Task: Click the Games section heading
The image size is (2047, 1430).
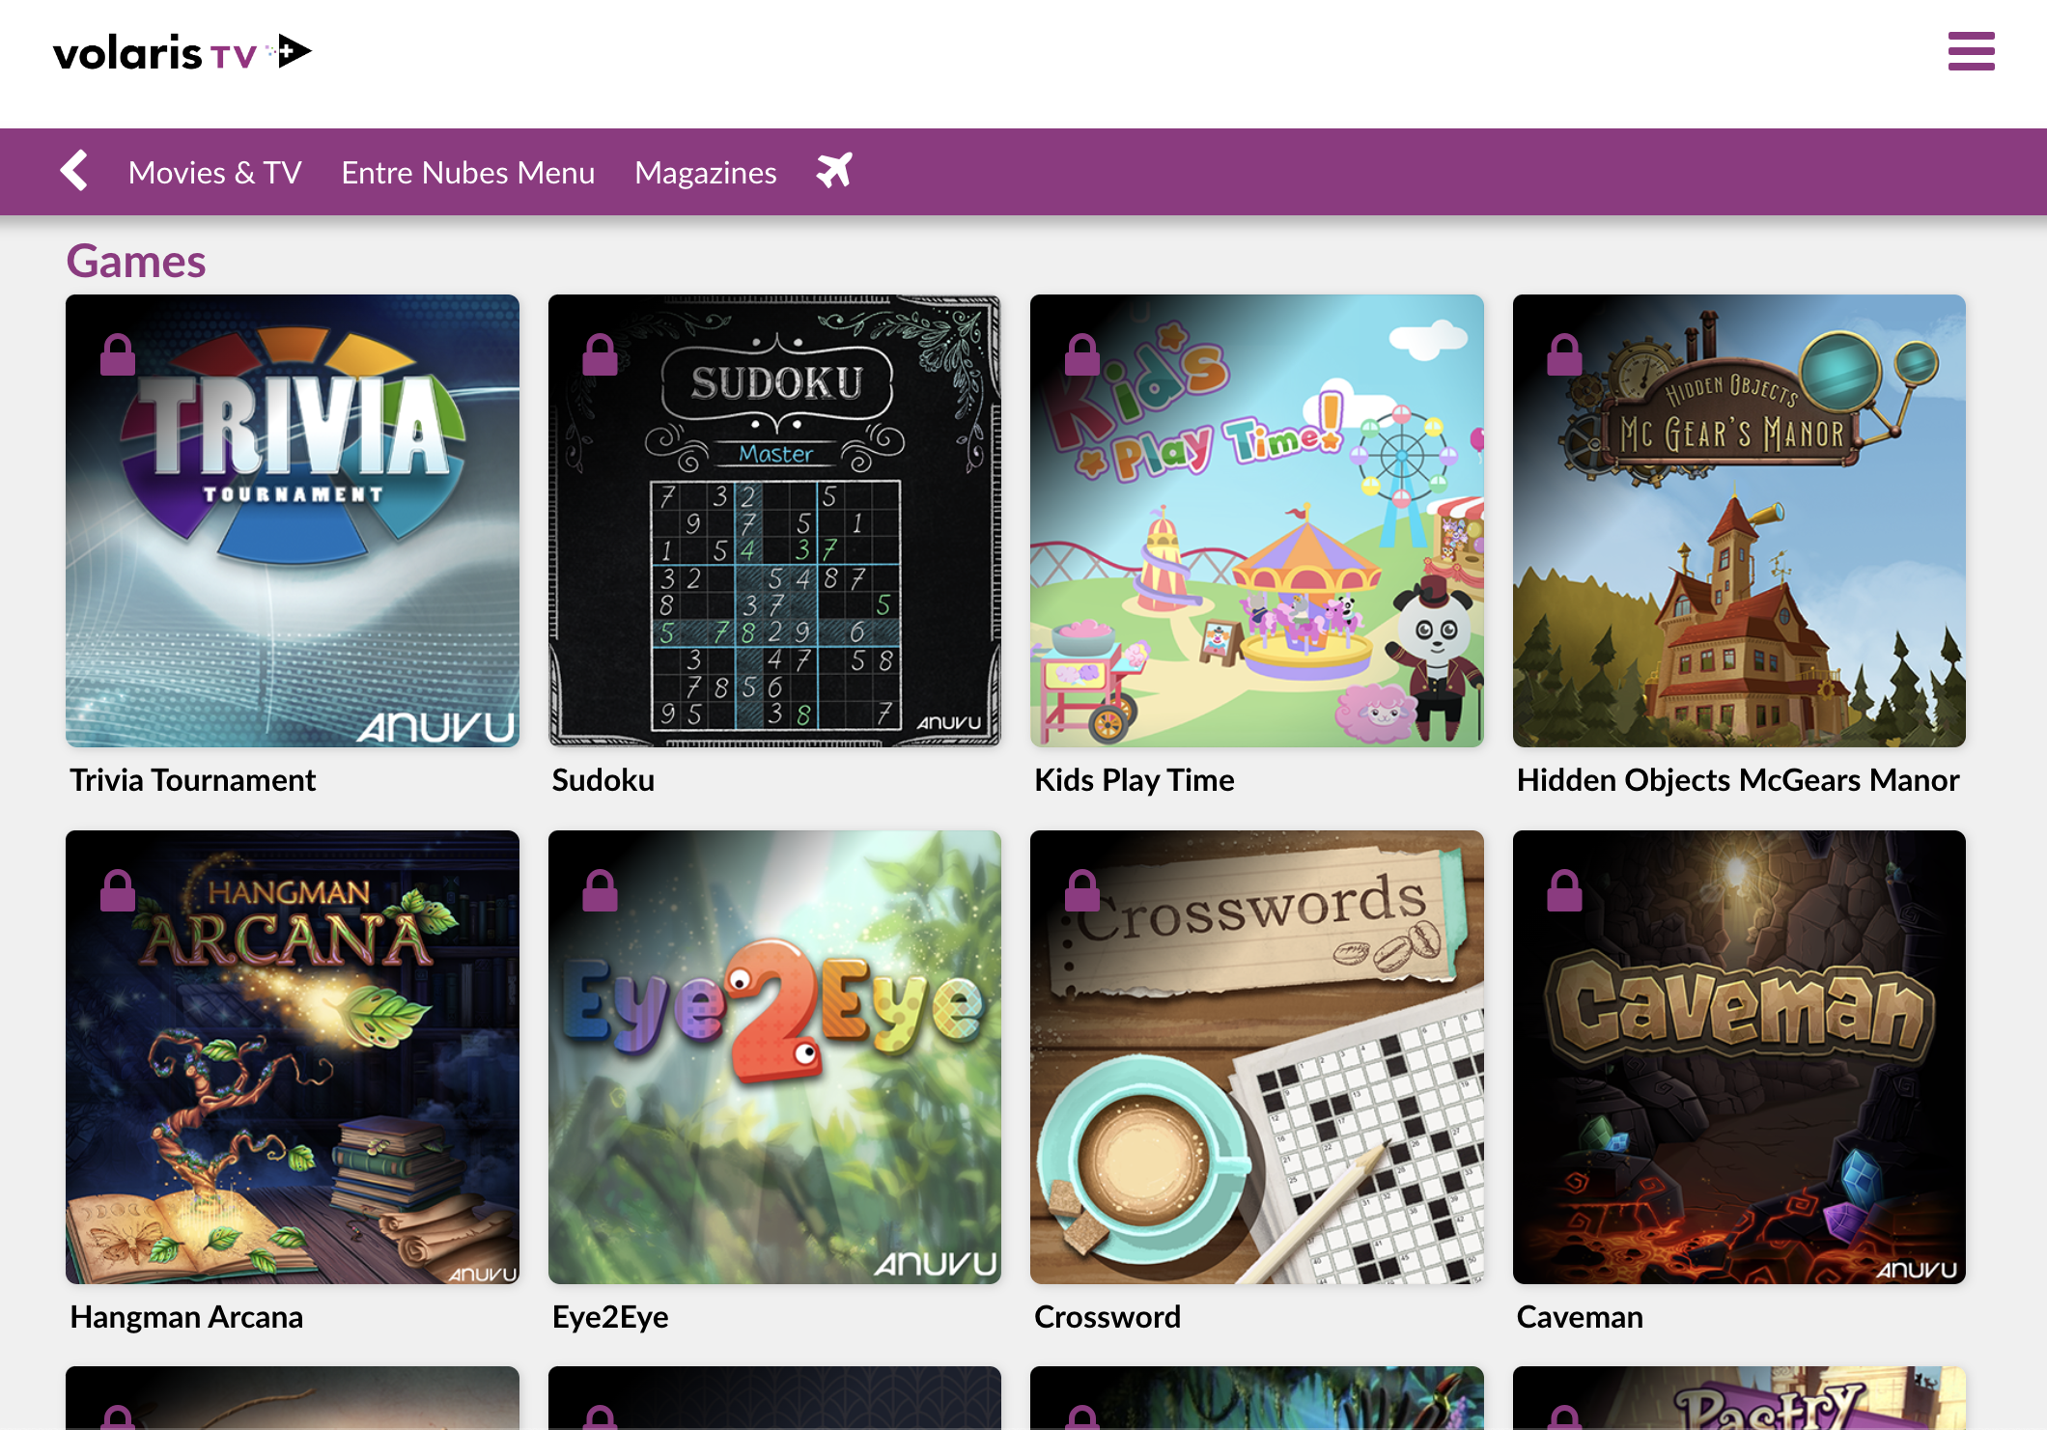Action: tap(136, 262)
